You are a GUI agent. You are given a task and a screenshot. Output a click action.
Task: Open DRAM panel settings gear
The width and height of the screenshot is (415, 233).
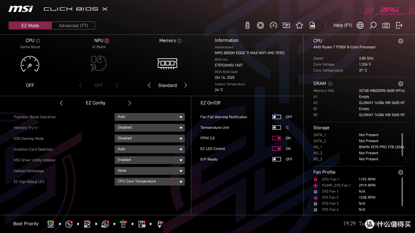(401, 84)
